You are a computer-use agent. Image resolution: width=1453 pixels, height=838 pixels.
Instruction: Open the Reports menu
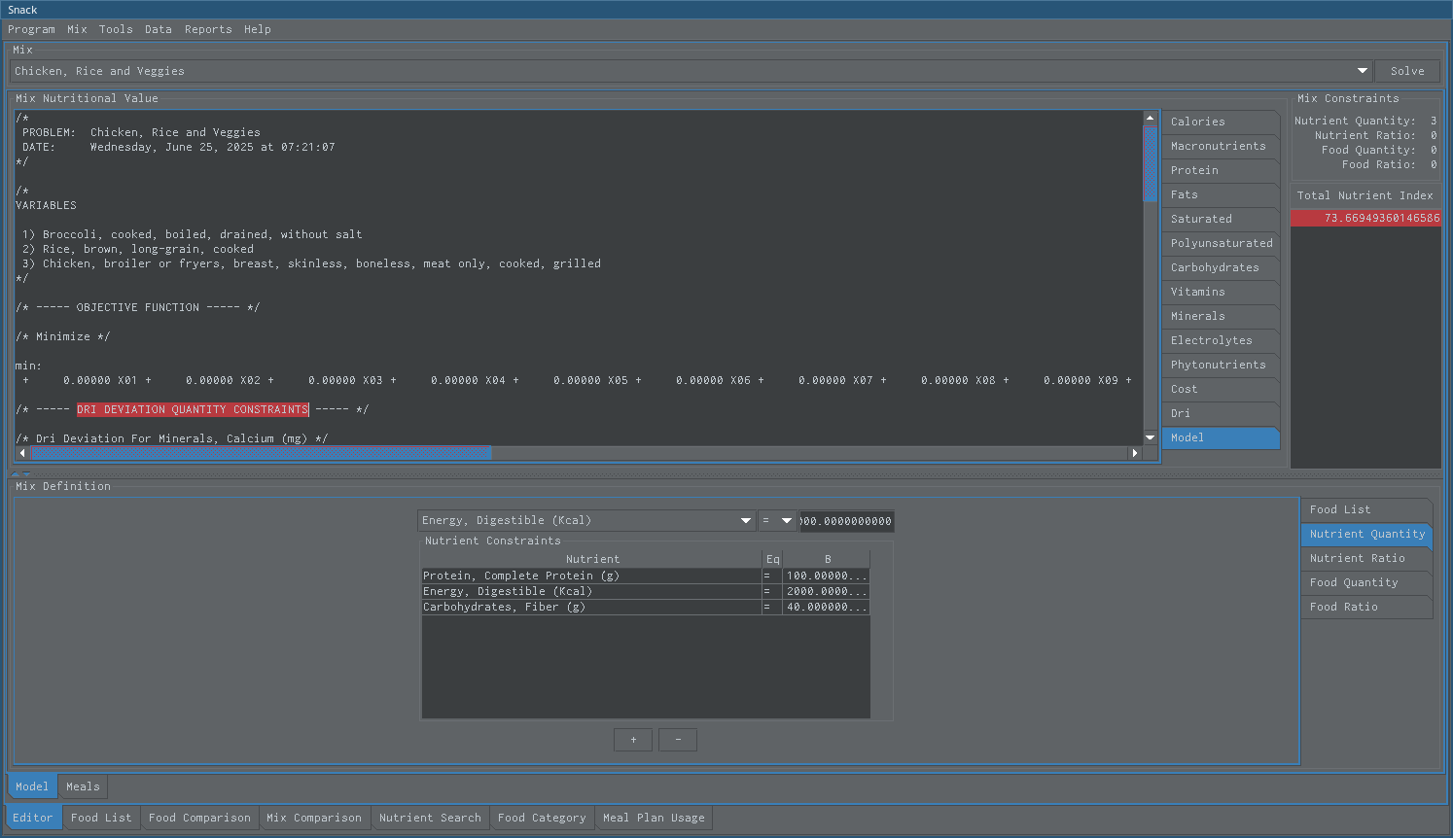click(208, 29)
